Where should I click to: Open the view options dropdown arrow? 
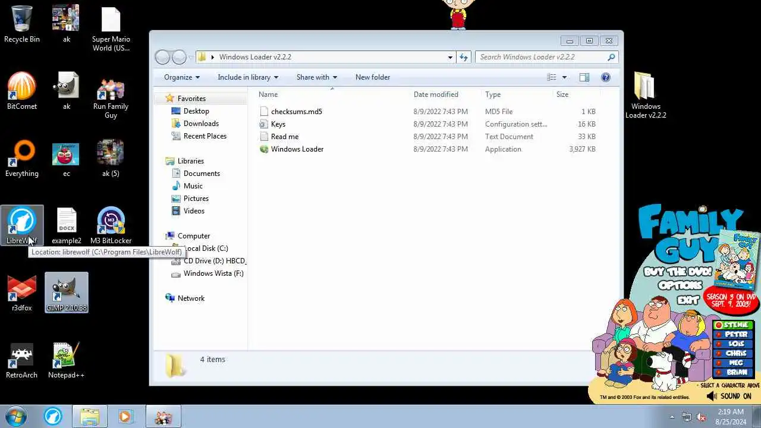[564, 77]
